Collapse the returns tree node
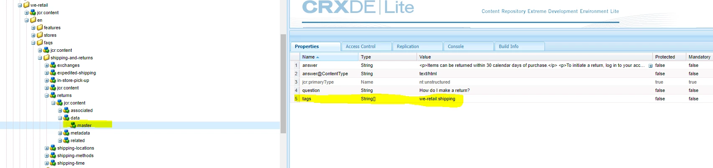Viewport: 713px width, 168px height. click(x=46, y=96)
